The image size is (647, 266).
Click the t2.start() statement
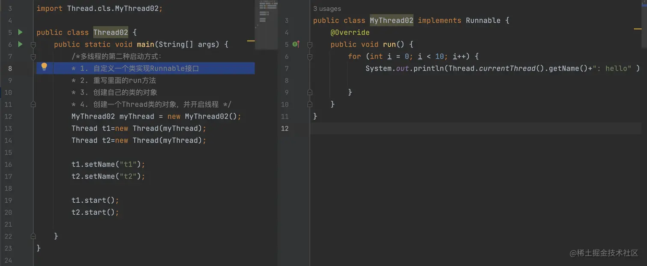click(x=95, y=212)
